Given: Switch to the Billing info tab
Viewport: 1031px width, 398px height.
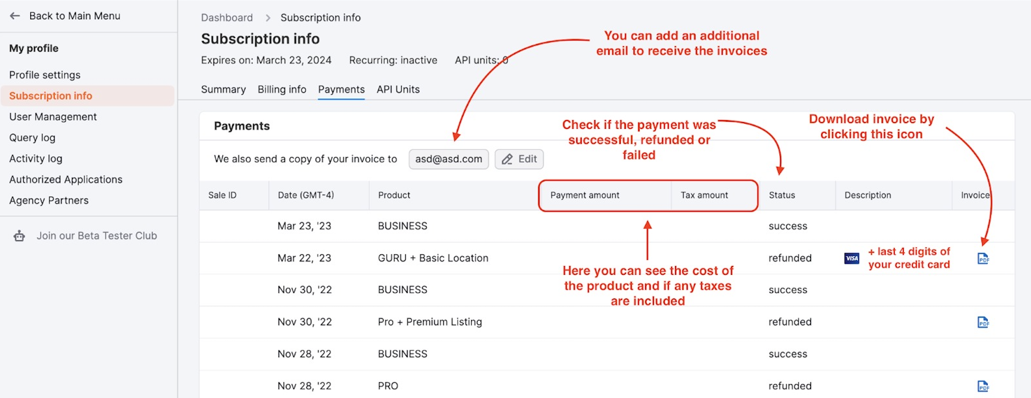Looking at the screenshot, I should click(x=282, y=89).
